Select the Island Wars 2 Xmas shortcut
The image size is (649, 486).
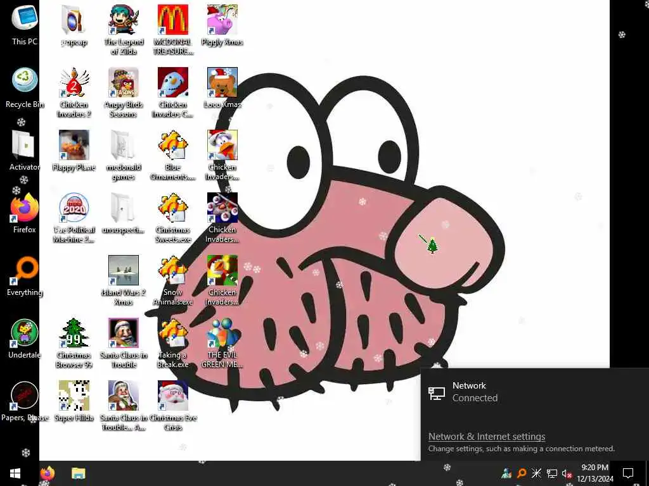(x=124, y=270)
